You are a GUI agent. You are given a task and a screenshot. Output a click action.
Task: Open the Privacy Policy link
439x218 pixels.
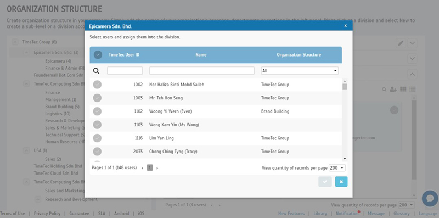point(47,214)
